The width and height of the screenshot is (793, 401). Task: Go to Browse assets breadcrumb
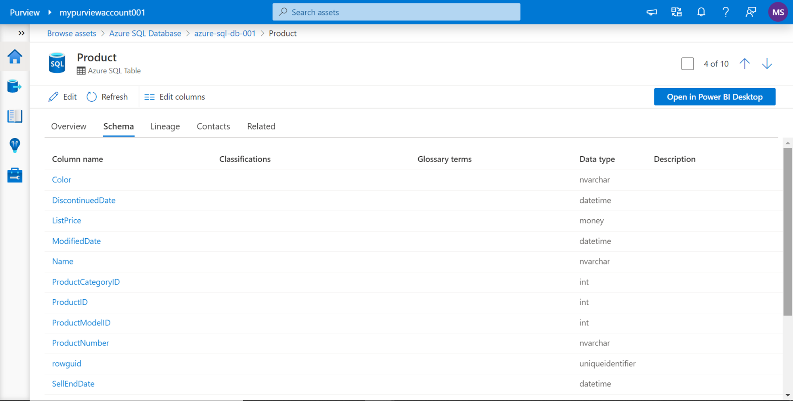(72, 33)
